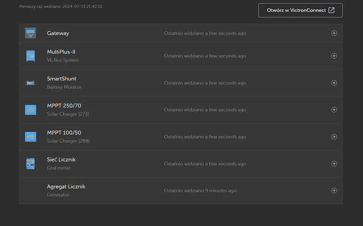
Task: Click the MPPT 100/50 solar charger icon
Action: pyautogui.click(x=31, y=136)
